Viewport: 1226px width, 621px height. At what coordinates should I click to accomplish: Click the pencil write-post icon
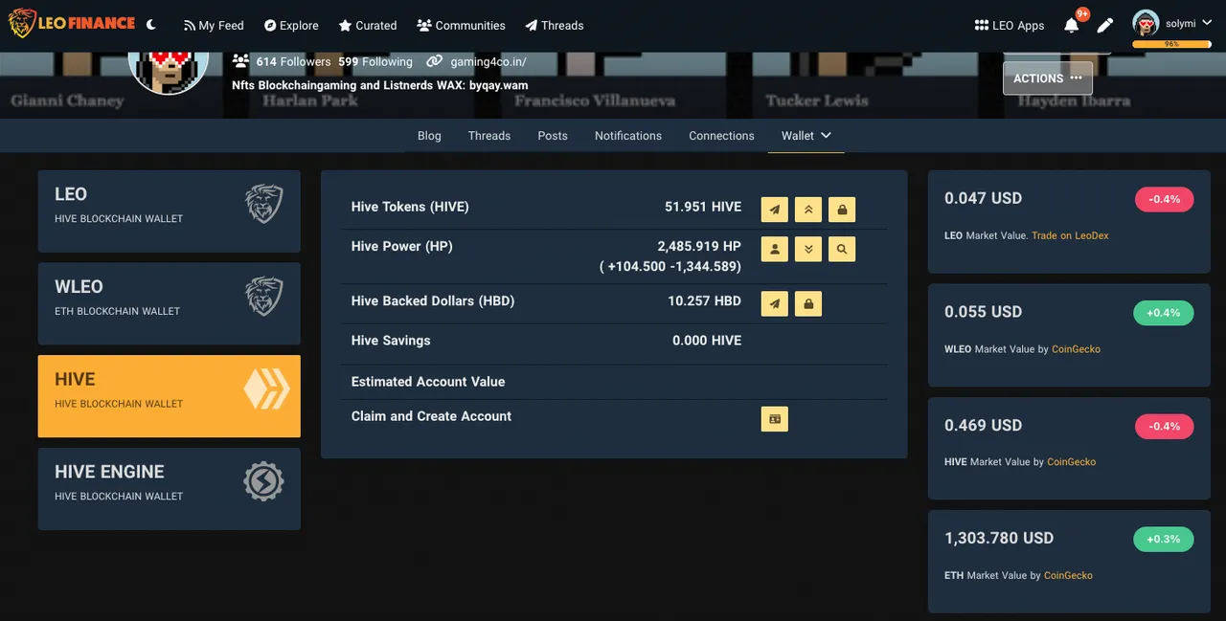tap(1105, 25)
